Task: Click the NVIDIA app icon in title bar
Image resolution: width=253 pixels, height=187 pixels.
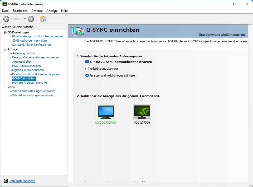Action: coord(4,4)
